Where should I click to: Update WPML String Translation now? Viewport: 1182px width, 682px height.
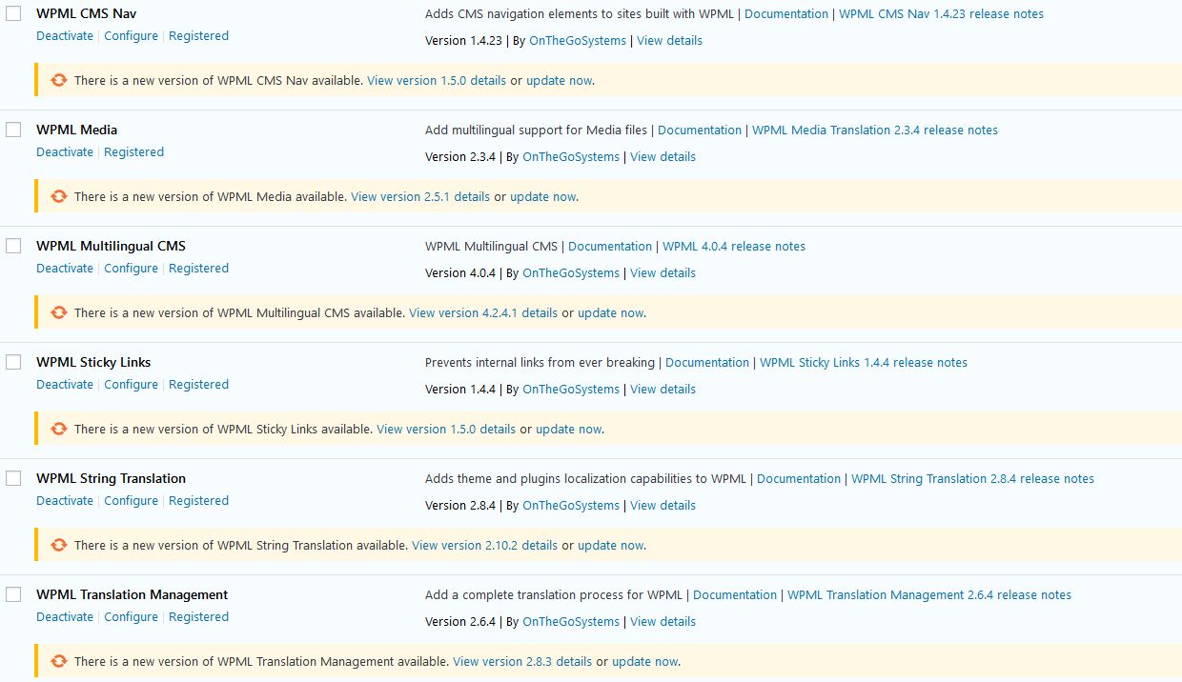[x=610, y=546]
